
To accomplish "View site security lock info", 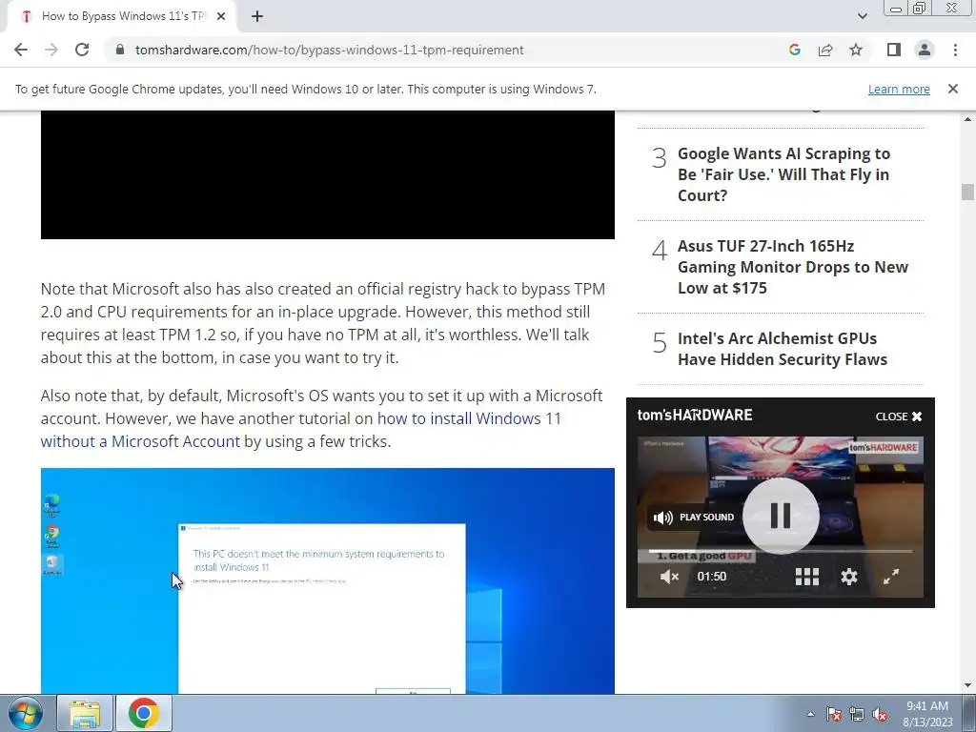I will pos(120,50).
